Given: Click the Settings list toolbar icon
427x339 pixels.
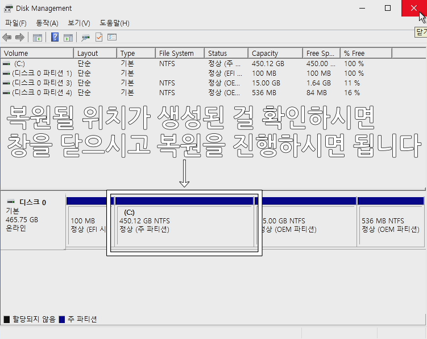Looking at the screenshot, I should pos(112,37).
